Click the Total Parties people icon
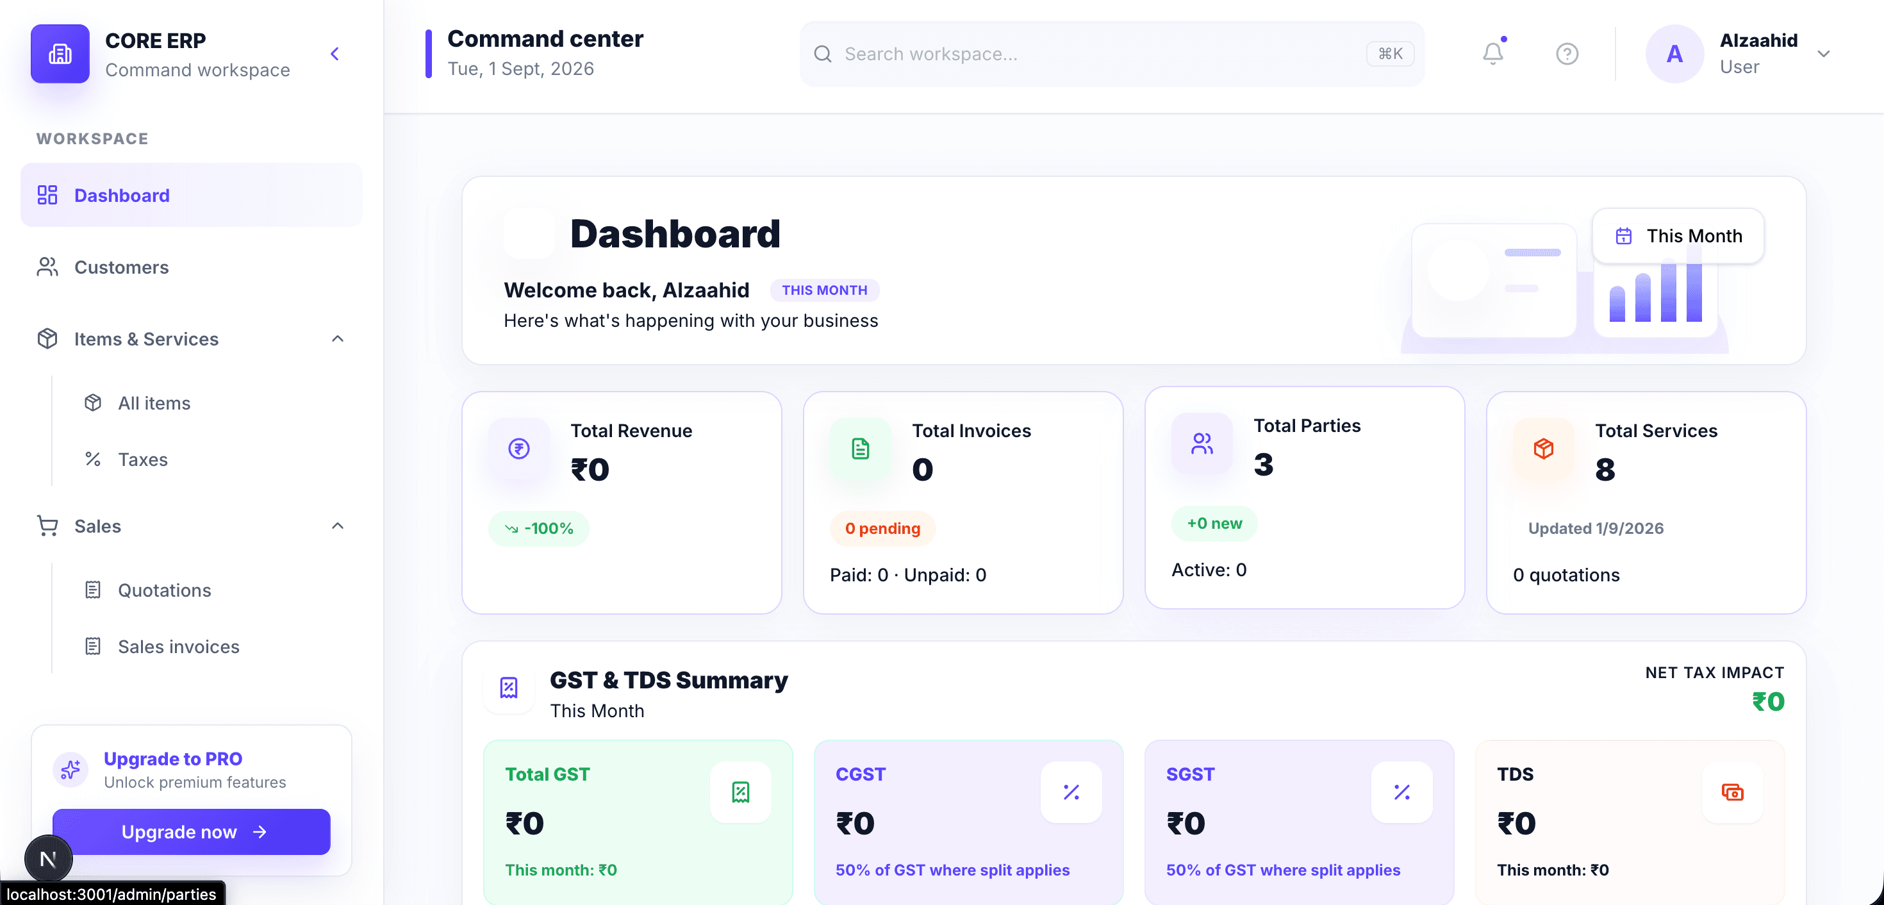1884x905 pixels. click(x=1202, y=443)
